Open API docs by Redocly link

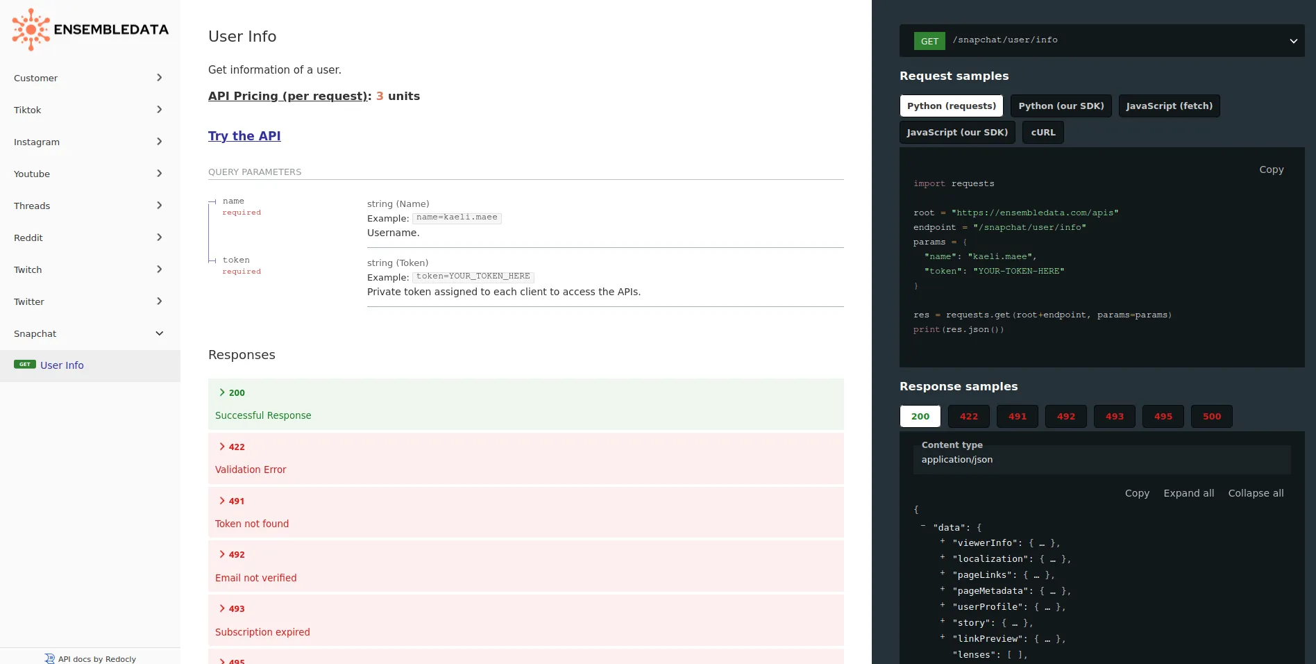coord(96,659)
